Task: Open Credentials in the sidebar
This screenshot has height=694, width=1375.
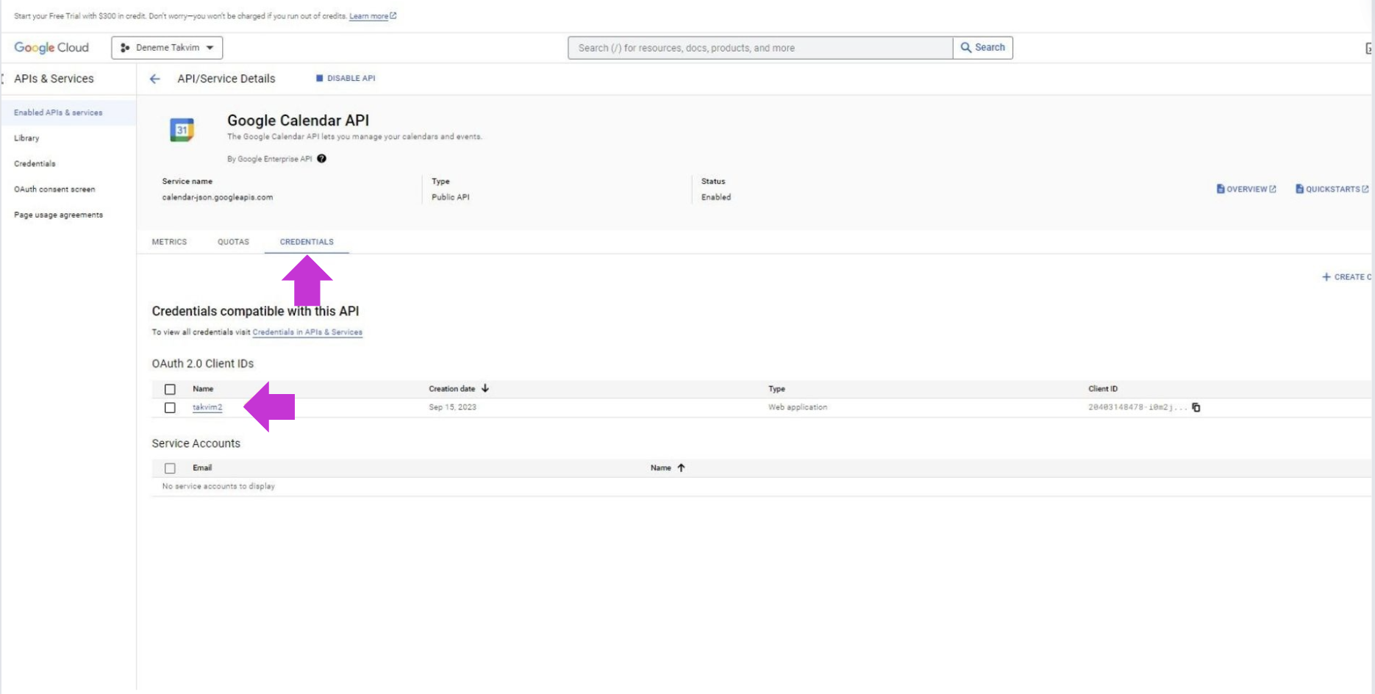Action: (x=35, y=164)
